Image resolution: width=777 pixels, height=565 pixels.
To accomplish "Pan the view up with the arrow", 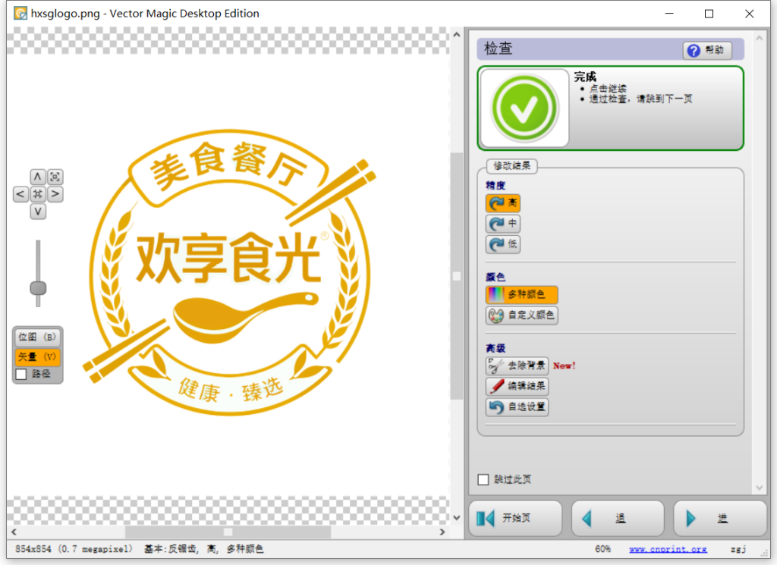I will point(38,177).
